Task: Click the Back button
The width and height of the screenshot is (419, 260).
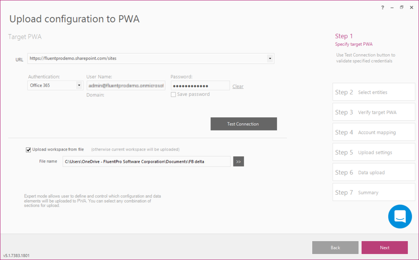Action: pos(335,248)
